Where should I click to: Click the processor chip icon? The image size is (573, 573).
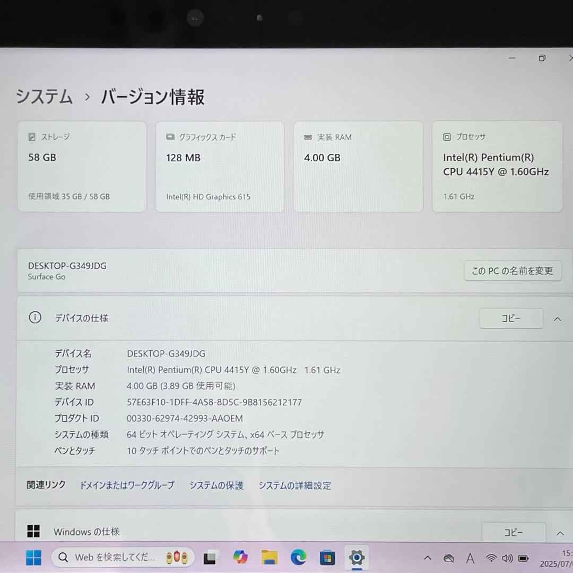pos(447,137)
